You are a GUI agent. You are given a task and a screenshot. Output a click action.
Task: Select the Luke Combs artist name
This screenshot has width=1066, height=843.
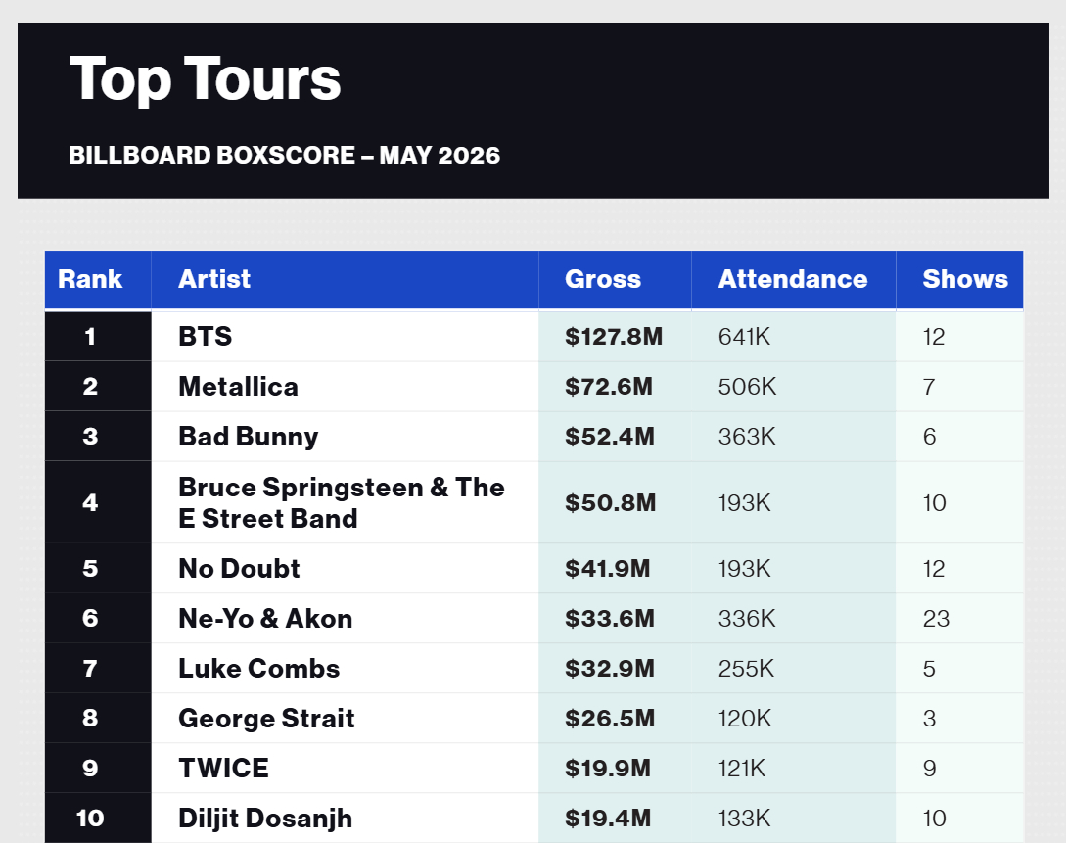[x=259, y=669]
